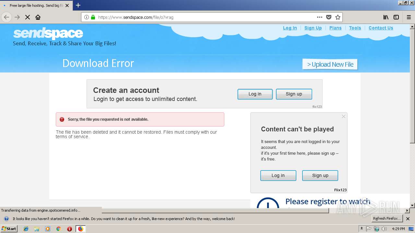Open a new tab
415x233 pixels.
[x=78, y=5]
